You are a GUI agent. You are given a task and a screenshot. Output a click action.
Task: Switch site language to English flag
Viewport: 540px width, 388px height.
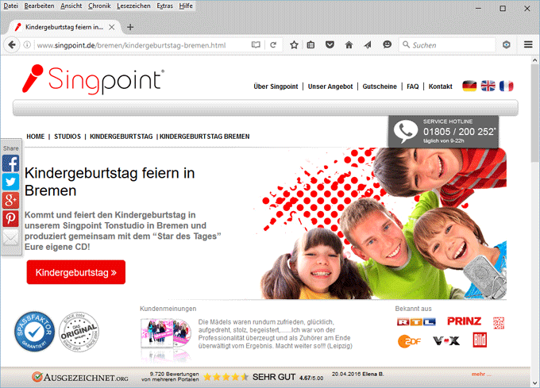tap(488, 86)
